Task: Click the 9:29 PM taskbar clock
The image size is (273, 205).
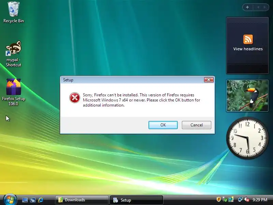Action: [x=260, y=200]
